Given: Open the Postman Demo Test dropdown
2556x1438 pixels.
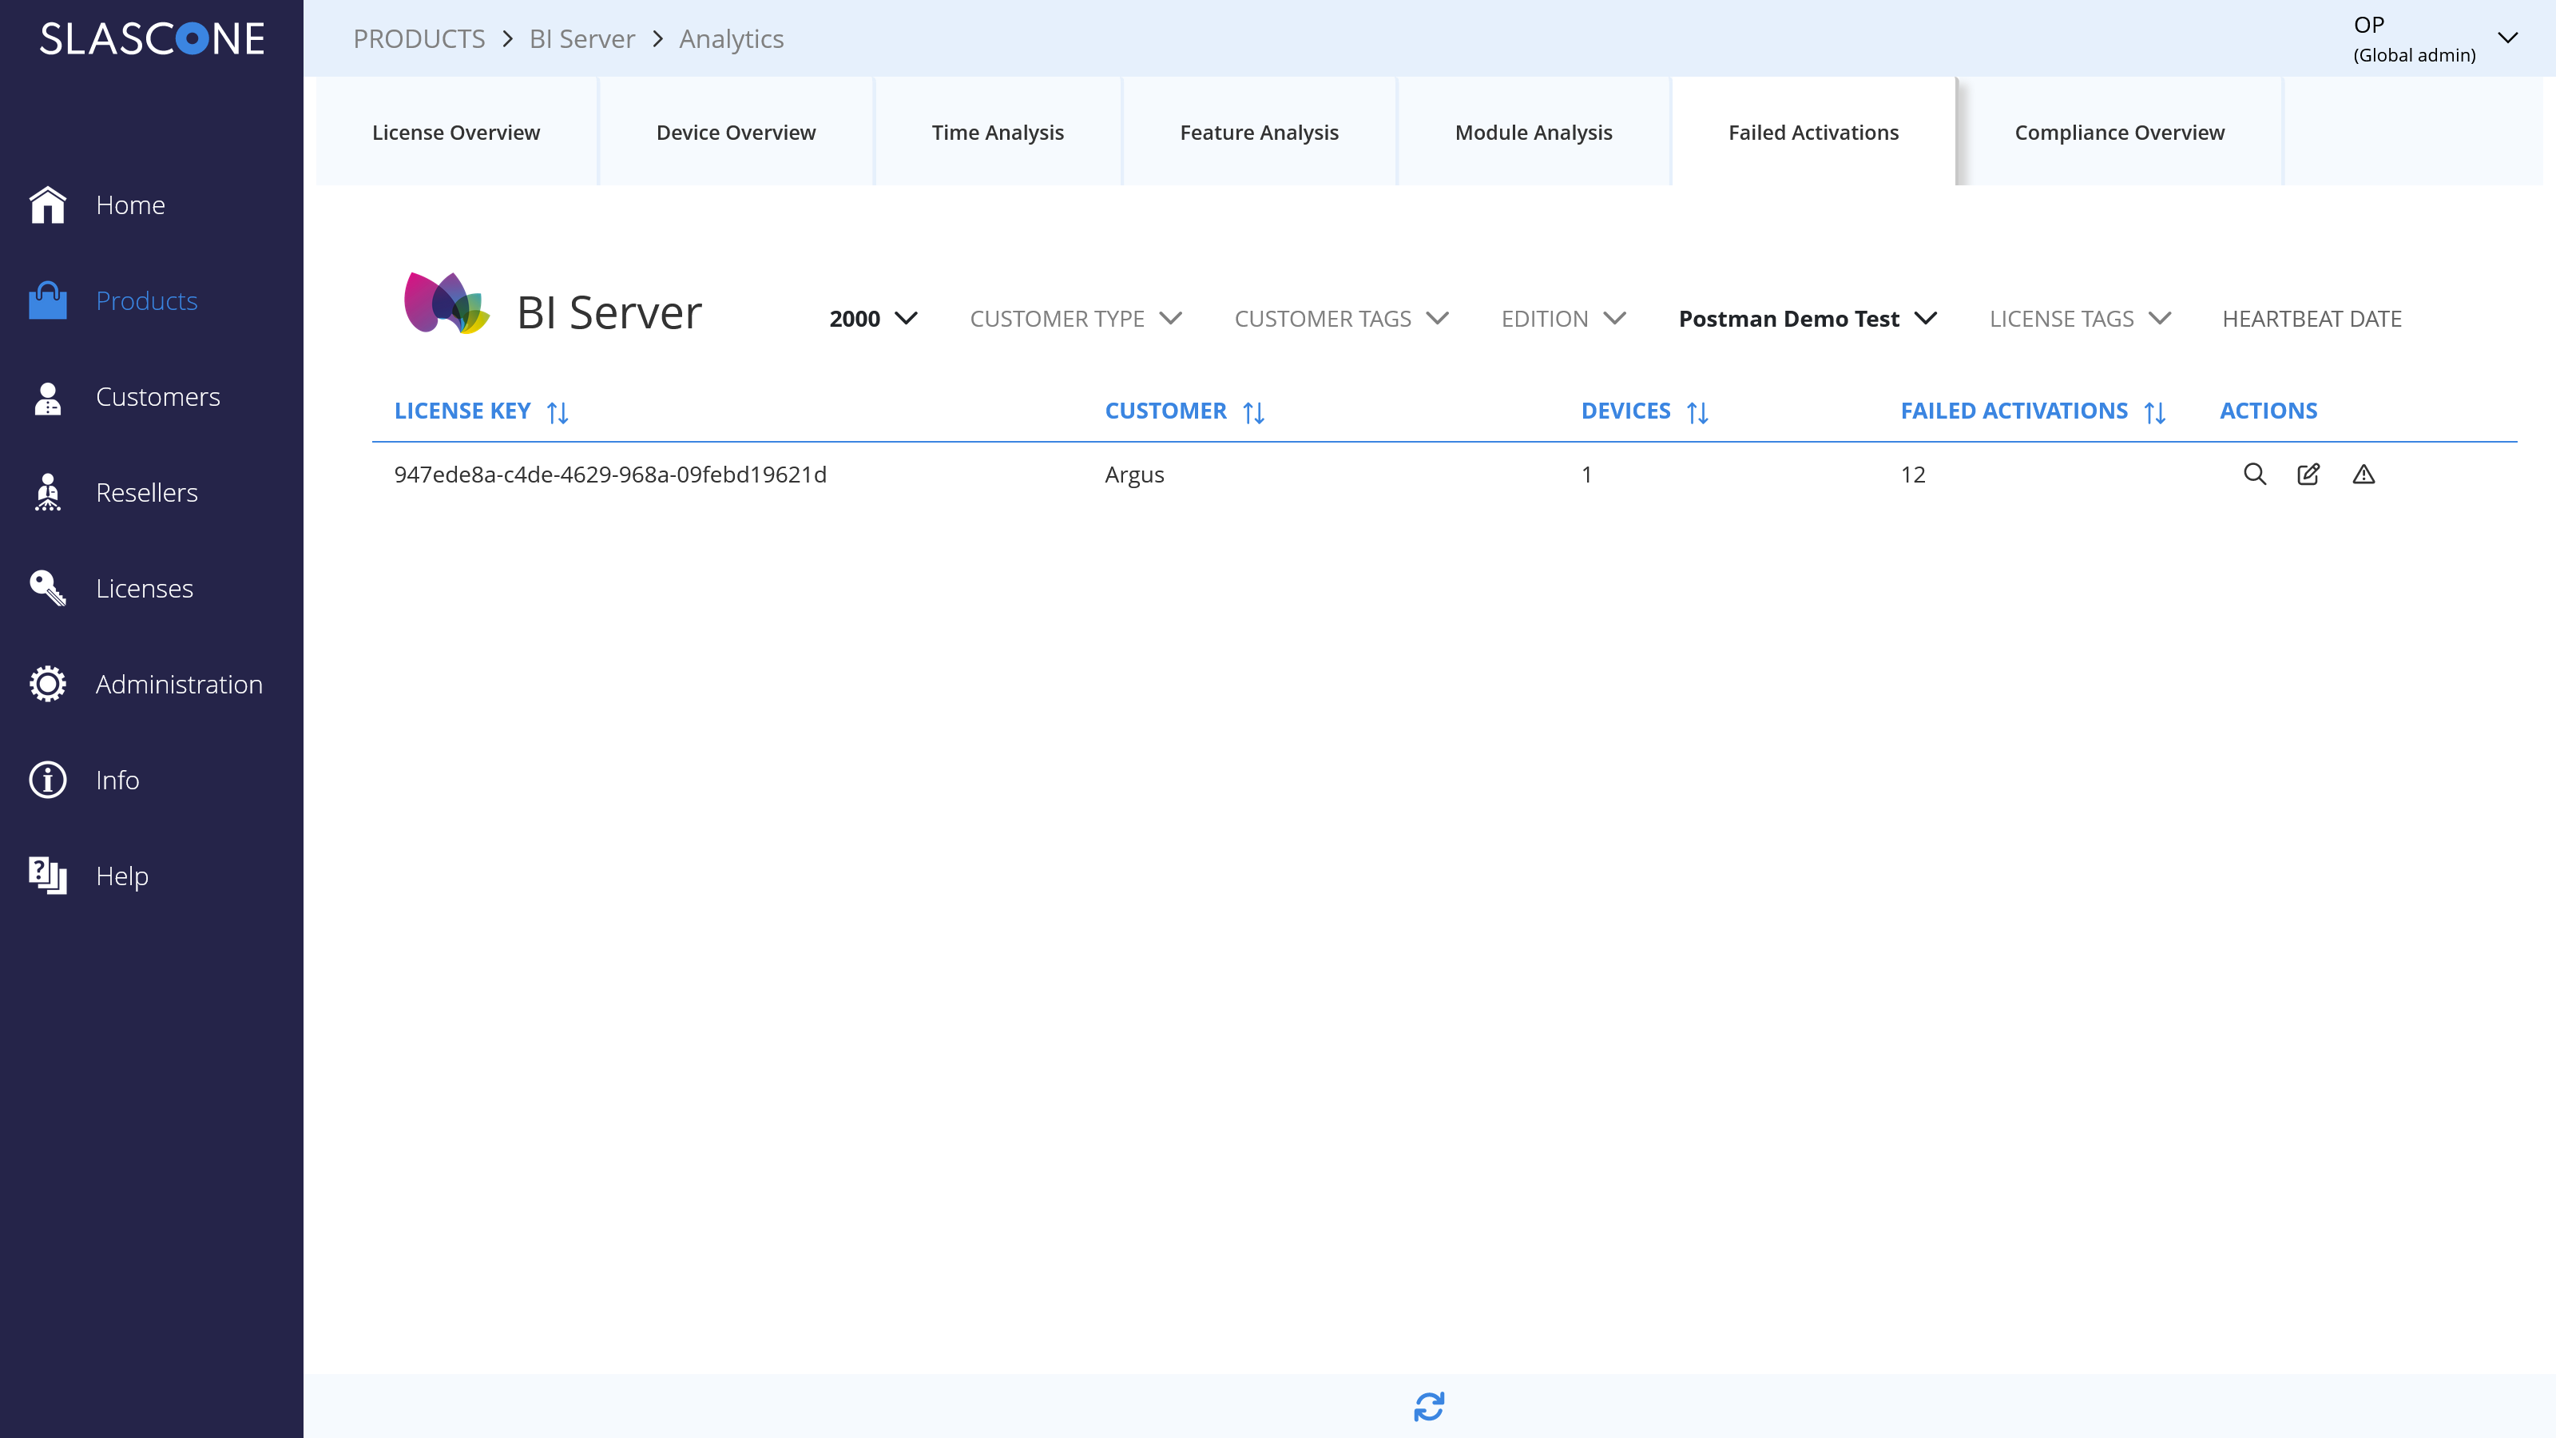Looking at the screenshot, I should tap(1808, 319).
